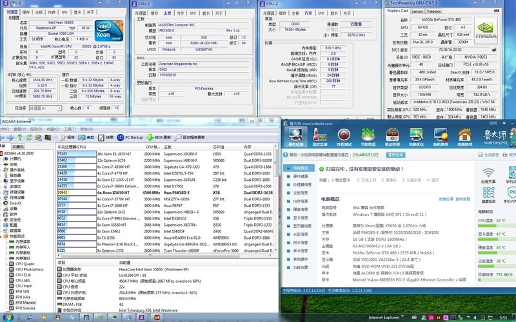Open AIDA64 报告(R) menu
Image resolution: width=516 pixels, height=322 pixels.
[36, 129]
